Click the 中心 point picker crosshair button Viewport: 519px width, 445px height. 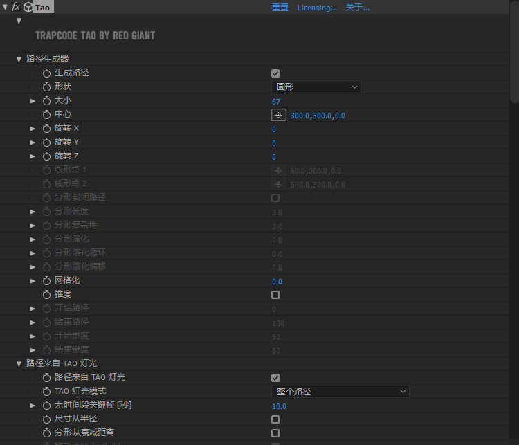(279, 115)
